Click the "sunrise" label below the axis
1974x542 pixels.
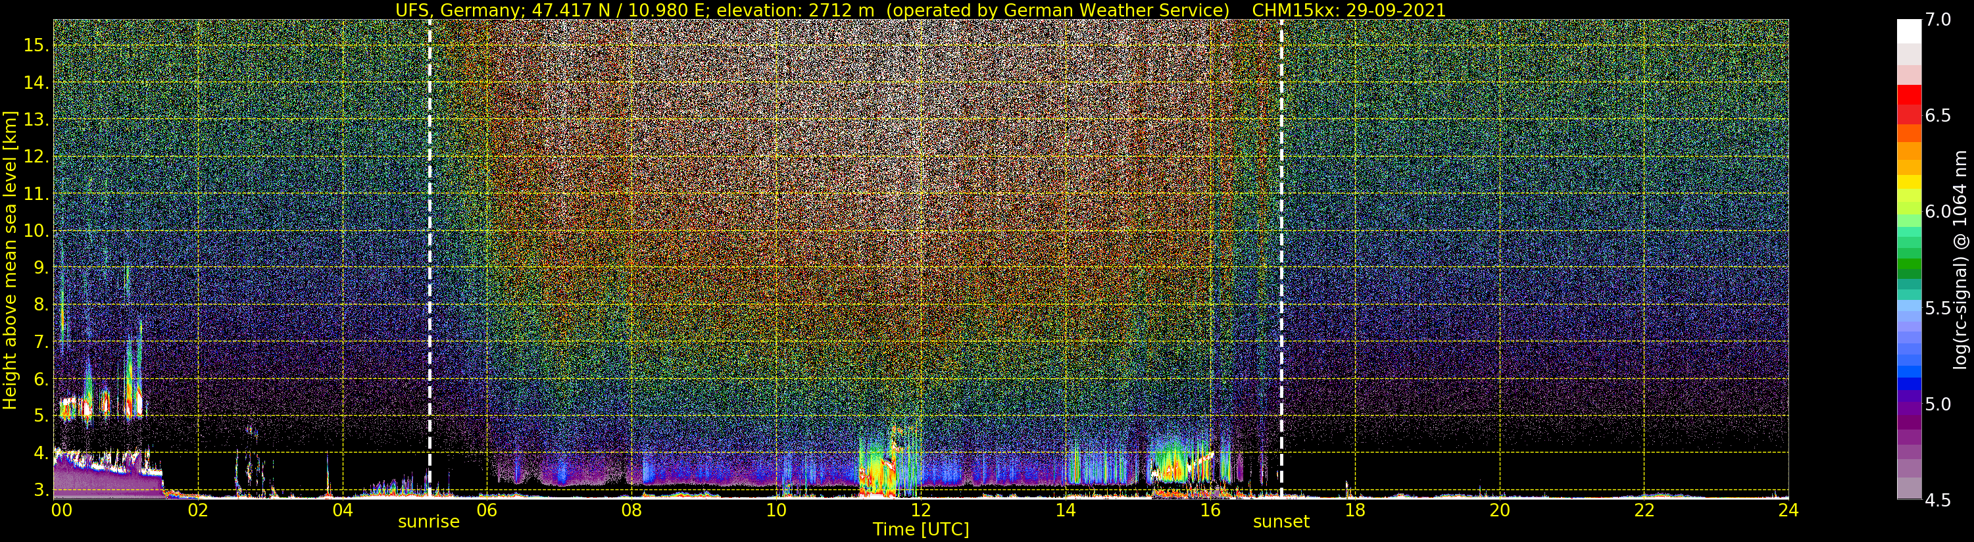(428, 522)
